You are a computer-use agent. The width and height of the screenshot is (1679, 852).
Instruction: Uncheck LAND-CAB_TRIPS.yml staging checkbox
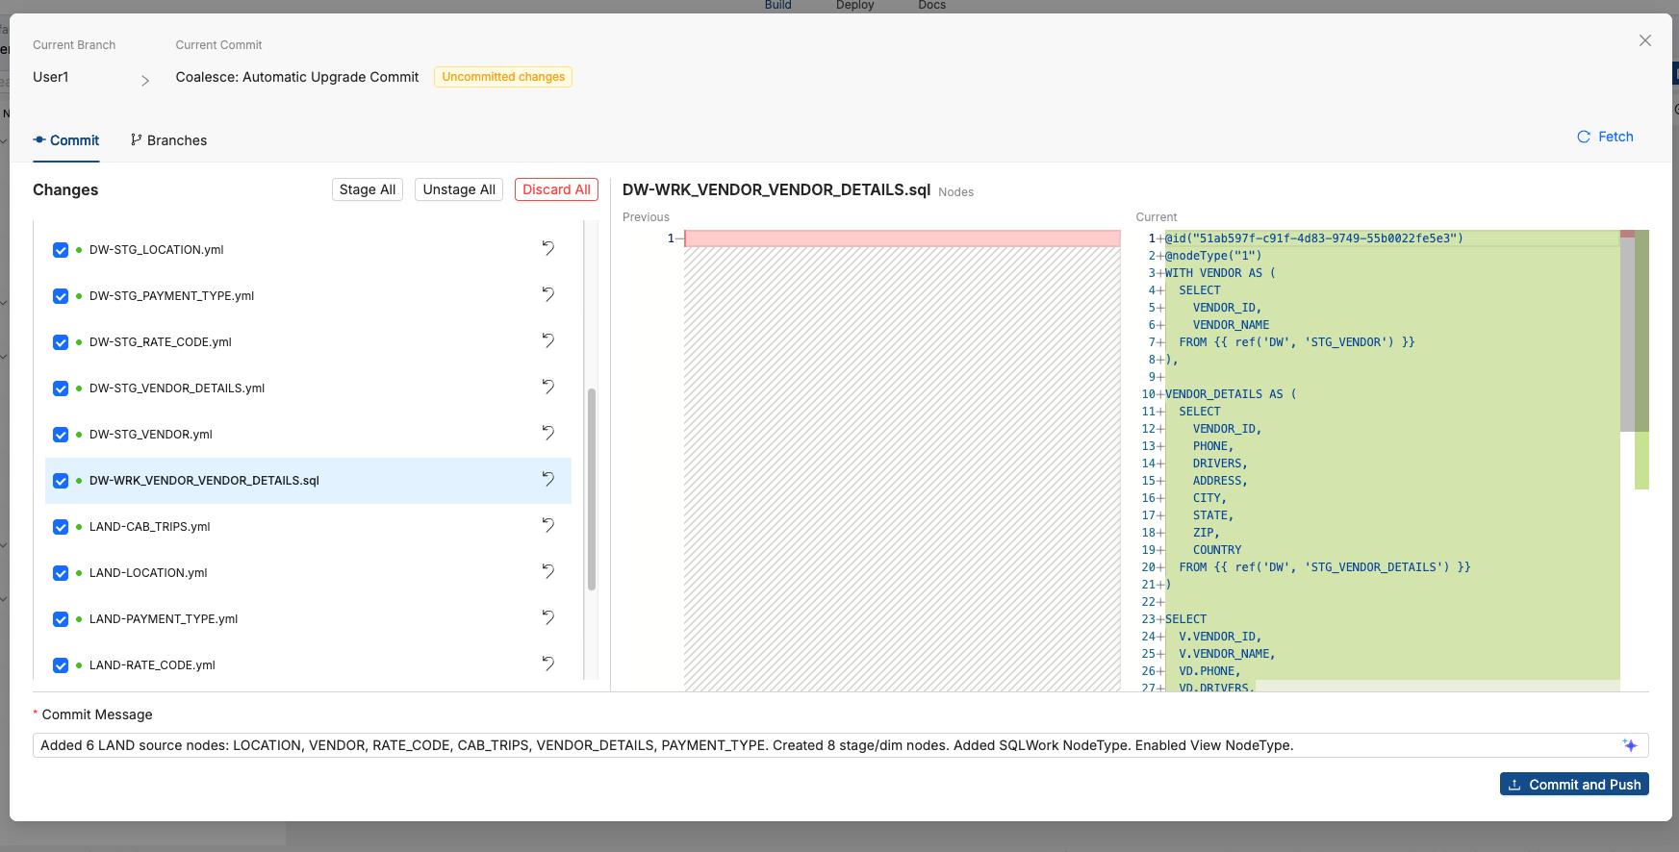click(x=61, y=527)
